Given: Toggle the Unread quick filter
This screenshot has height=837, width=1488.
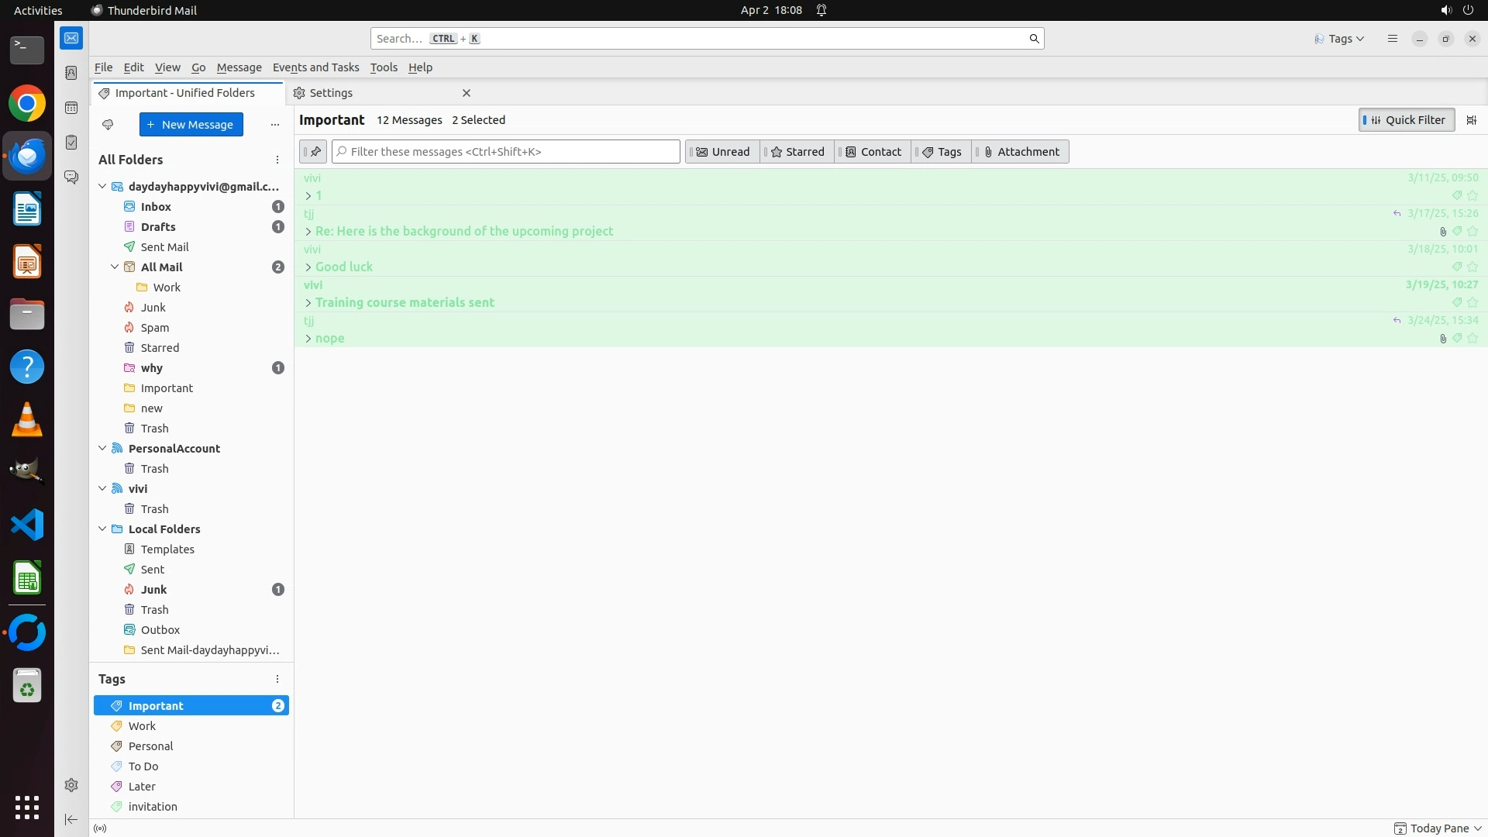Looking at the screenshot, I should click(x=722, y=152).
